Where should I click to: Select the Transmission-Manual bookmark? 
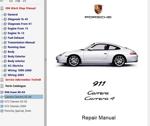click(x=21, y=43)
